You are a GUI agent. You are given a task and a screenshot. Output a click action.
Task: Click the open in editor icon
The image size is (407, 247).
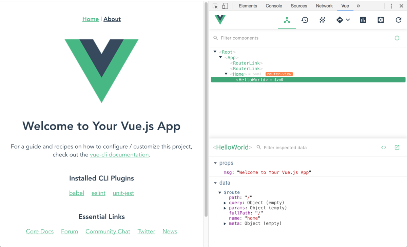[397, 147]
